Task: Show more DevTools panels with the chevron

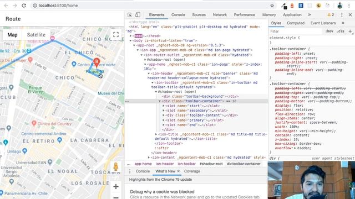Action: click(x=310, y=15)
